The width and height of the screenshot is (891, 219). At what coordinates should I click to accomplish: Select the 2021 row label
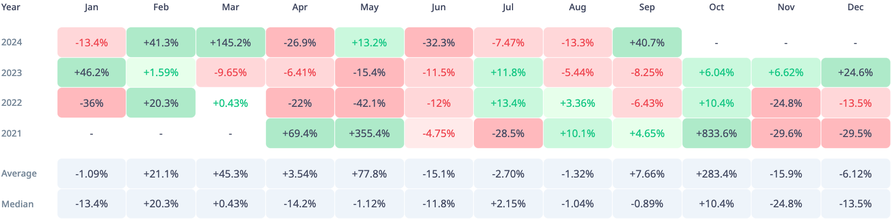12,133
